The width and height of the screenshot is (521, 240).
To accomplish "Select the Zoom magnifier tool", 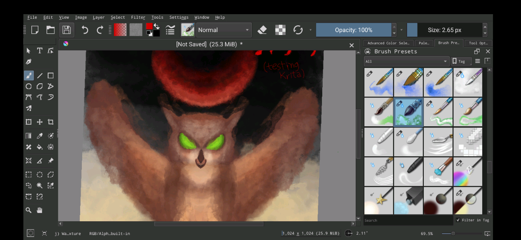I will (x=29, y=210).
